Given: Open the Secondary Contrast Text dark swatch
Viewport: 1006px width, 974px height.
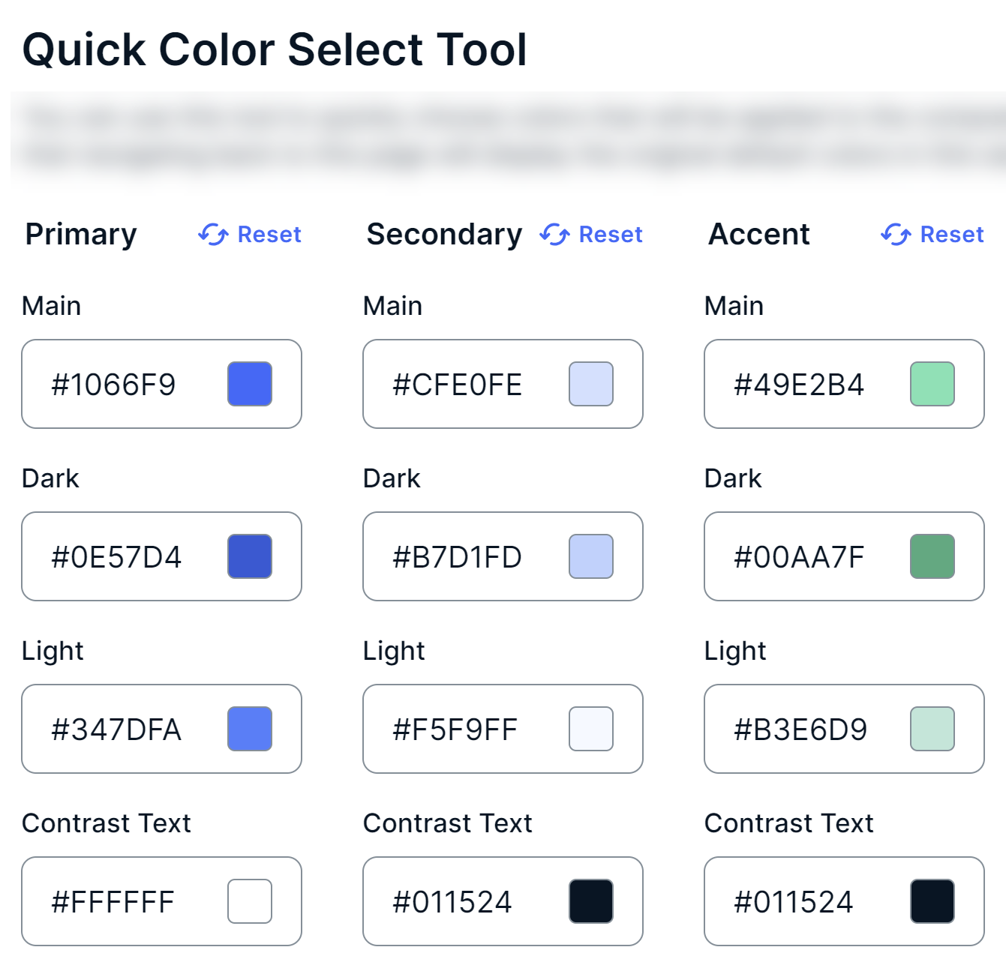Looking at the screenshot, I should coord(590,901).
